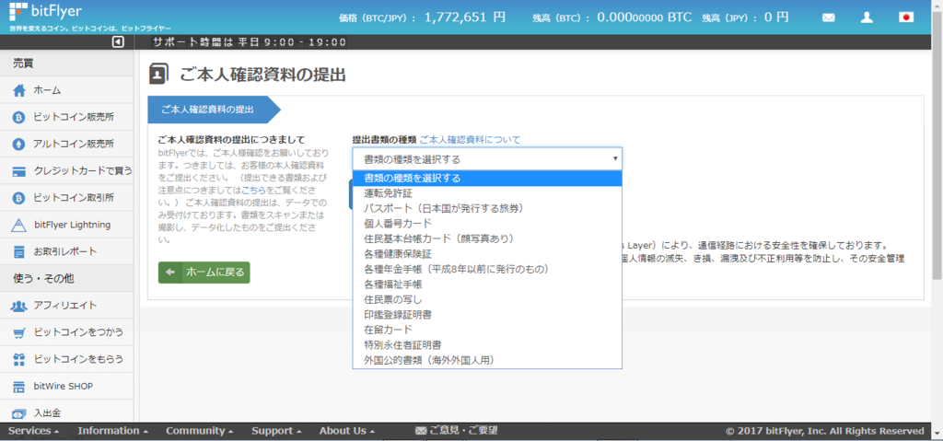Open ビットコイン販売所 menu item
Image resolution: width=943 pixels, height=441 pixels.
(66, 117)
